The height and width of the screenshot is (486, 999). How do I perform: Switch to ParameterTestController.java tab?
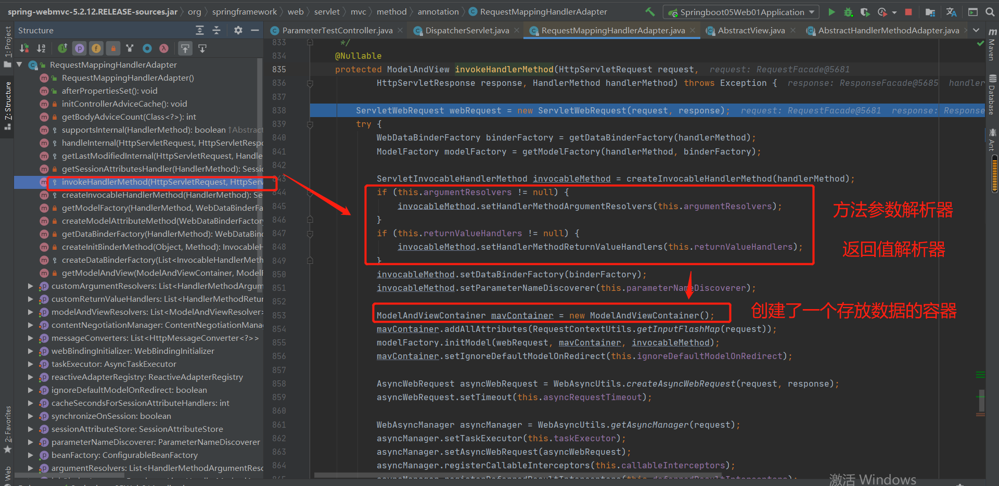coord(337,30)
